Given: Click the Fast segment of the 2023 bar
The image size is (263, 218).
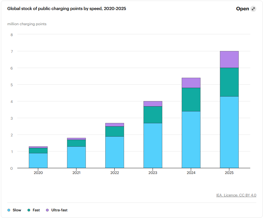Looking at the screenshot, I should click(153, 115).
